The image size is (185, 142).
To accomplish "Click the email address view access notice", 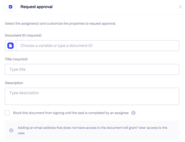I will point(93,130).
